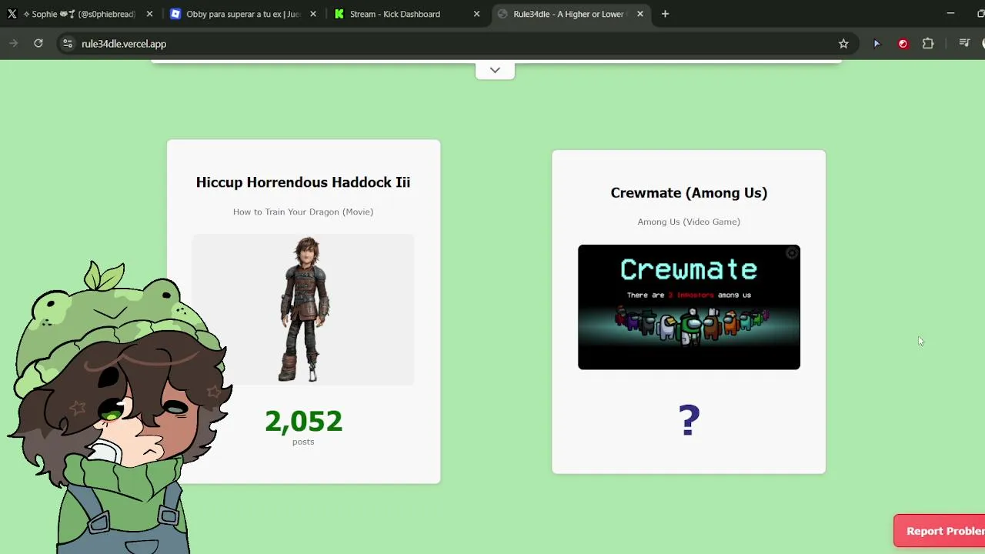Viewport: 985px width, 554px height.
Task: Expand the collapsed panel with the chevron
Action: [495, 70]
